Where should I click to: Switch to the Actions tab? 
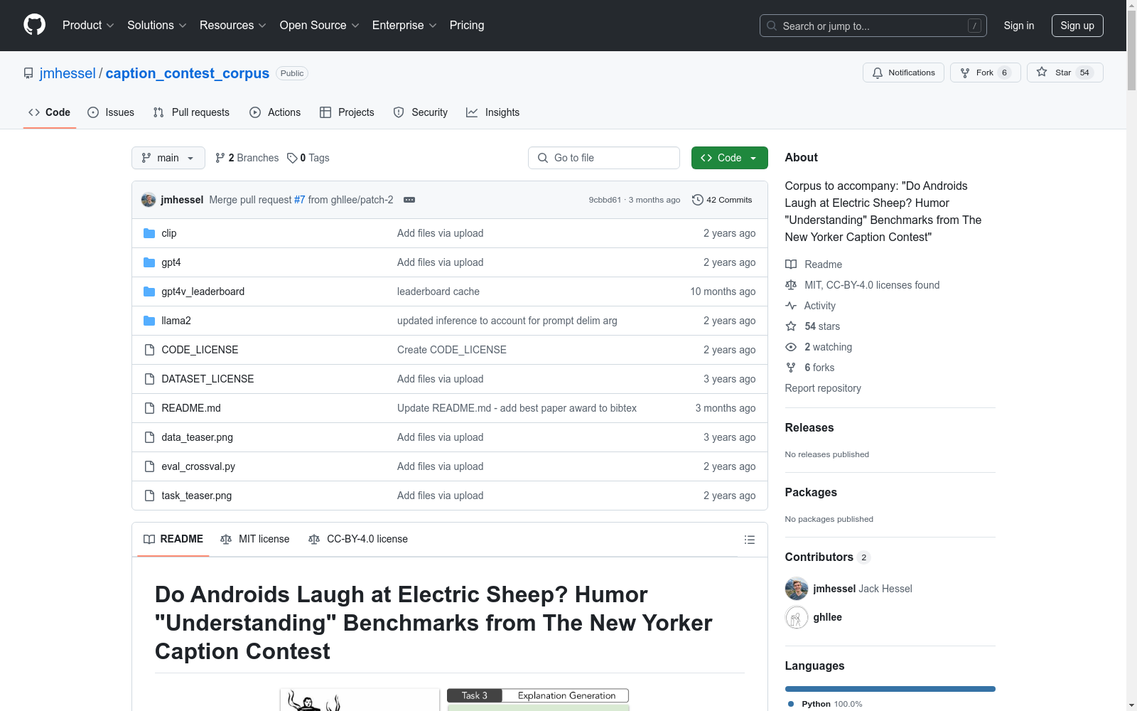coord(275,112)
